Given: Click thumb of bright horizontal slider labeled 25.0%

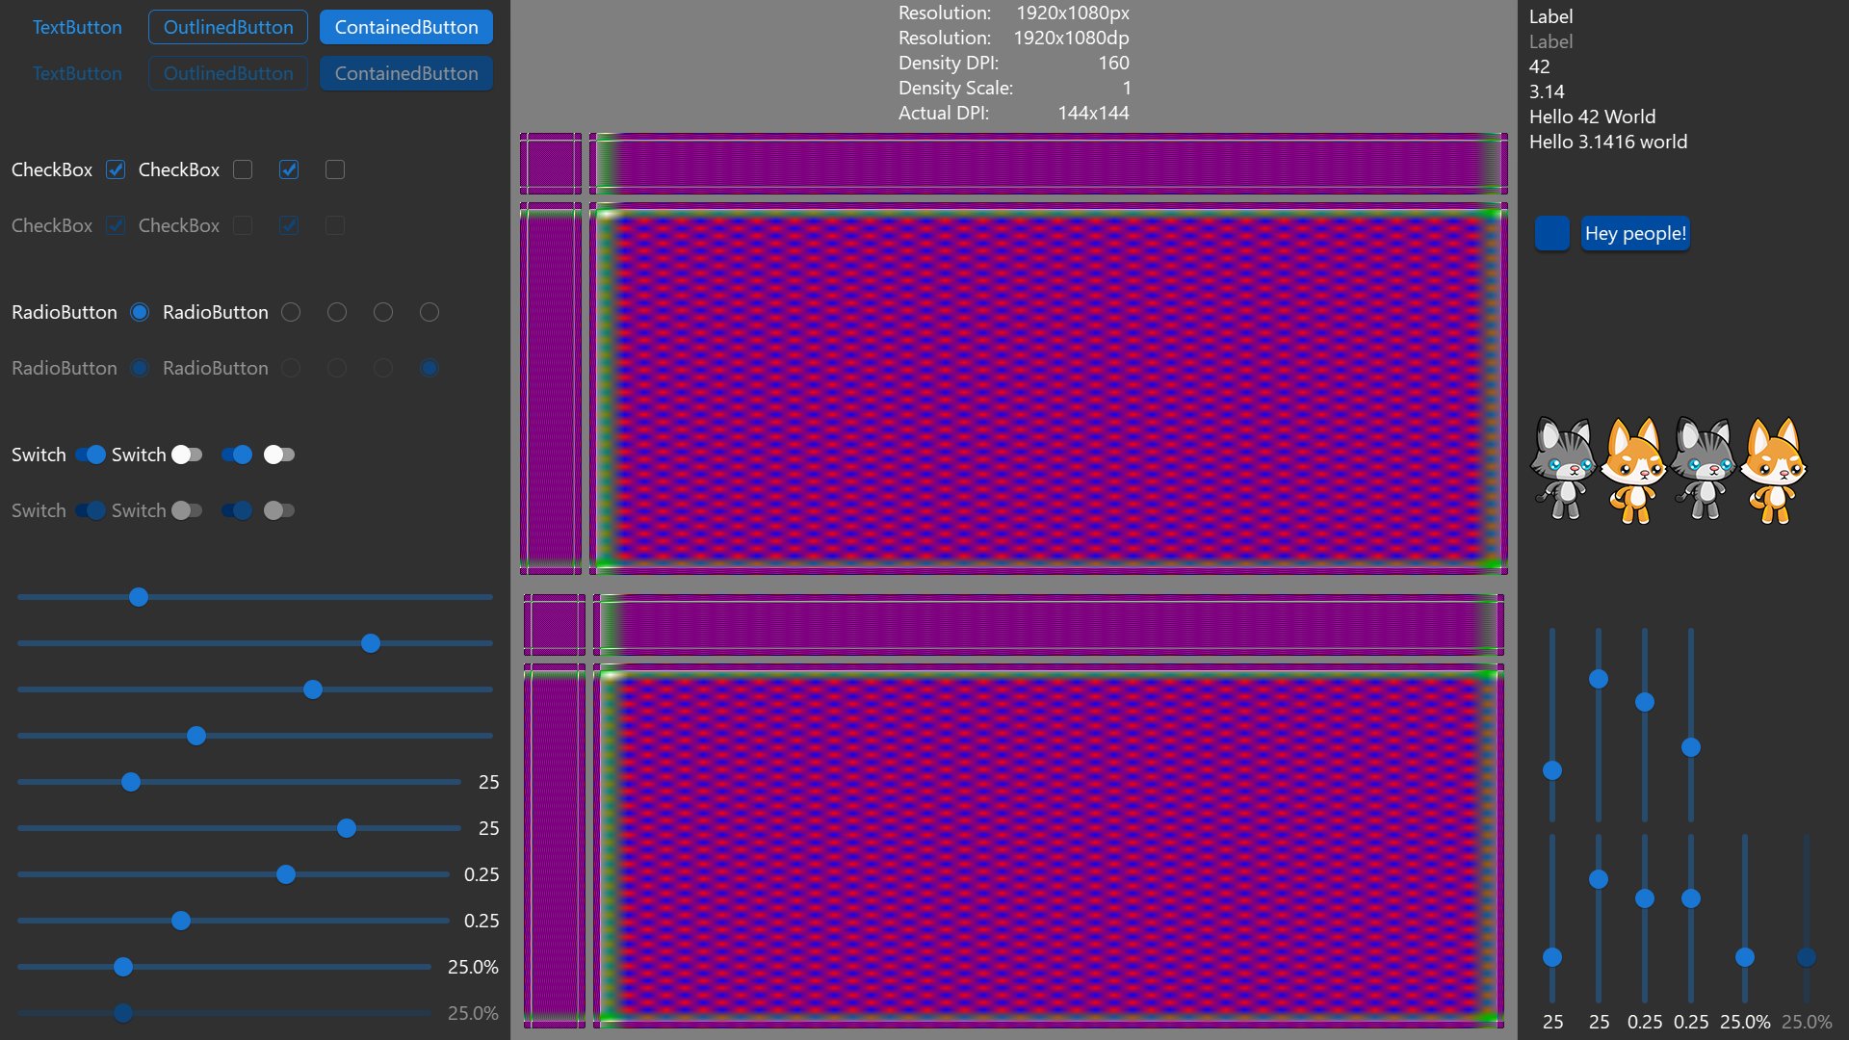Looking at the screenshot, I should 123,967.
